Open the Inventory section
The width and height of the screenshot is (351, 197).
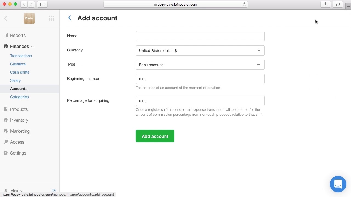[19, 120]
